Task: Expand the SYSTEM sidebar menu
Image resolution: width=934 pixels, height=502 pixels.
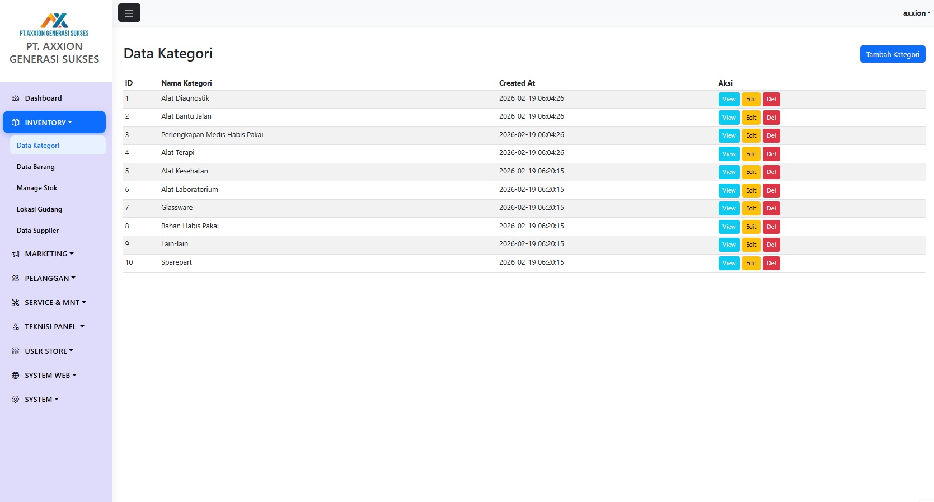Action: tap(54, 400)
